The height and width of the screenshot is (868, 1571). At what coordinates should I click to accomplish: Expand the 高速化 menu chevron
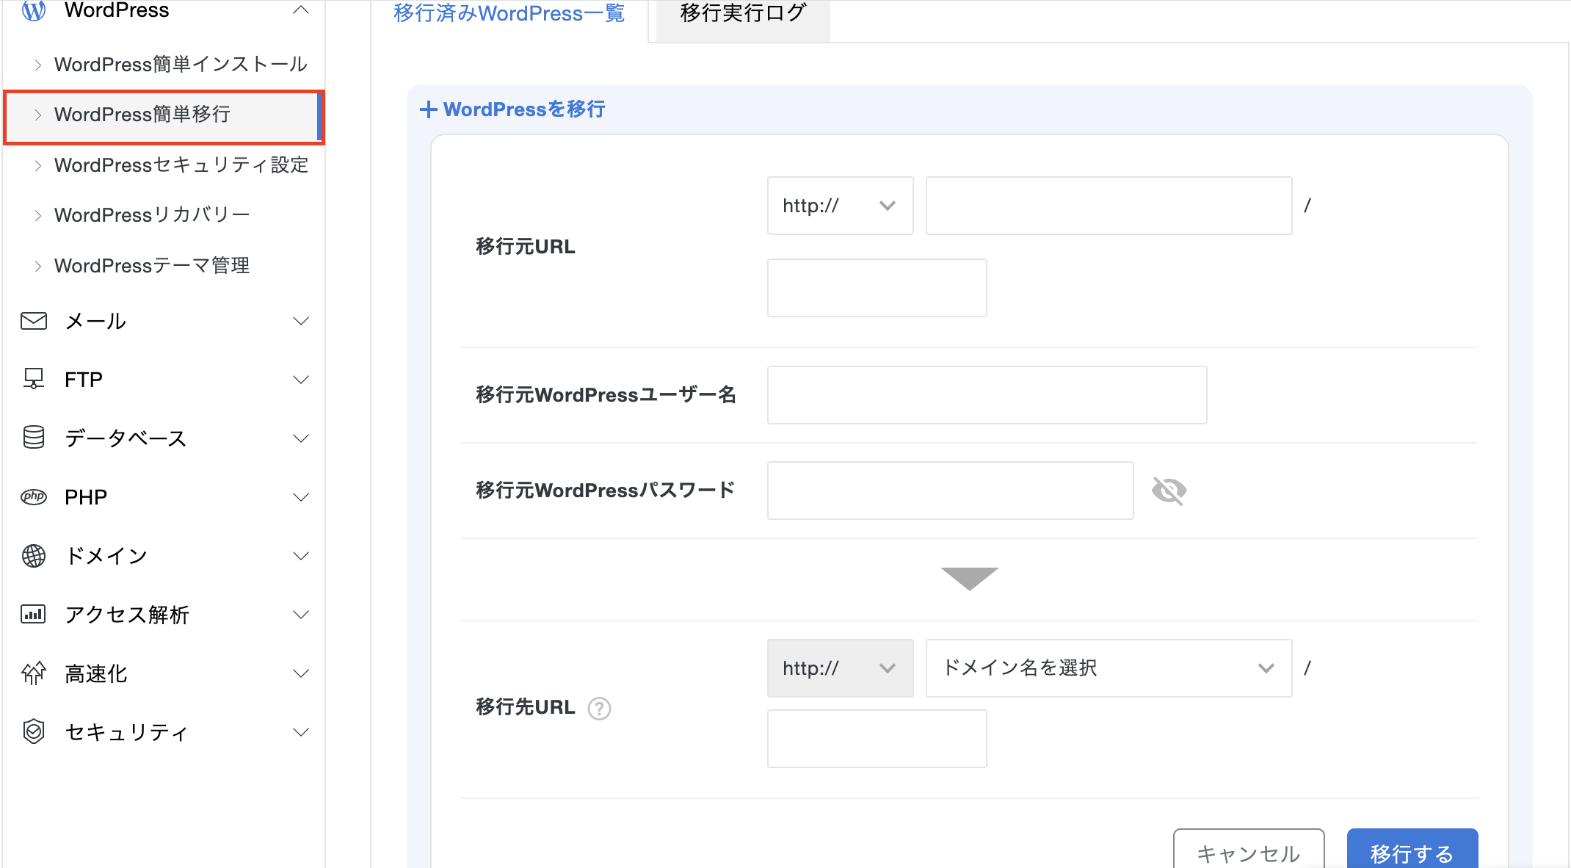click(300, 673)
